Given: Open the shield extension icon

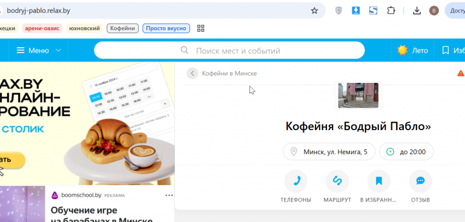Looking at the screenshot, I should point(338,11).
